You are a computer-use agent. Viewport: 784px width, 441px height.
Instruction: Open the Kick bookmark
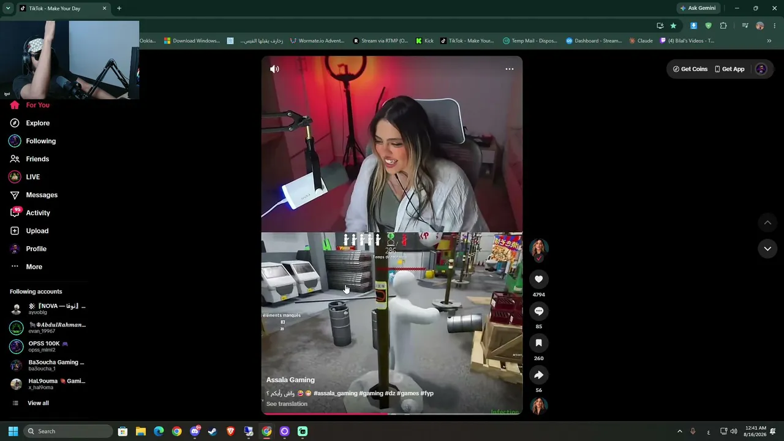click(x=424, y=41)
